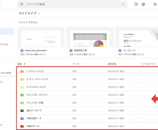This screenshot has width=158, height=130.
Task: Click the yellow 2. ウィークリージョブ folder icon
Action: (x=22, y=79)
